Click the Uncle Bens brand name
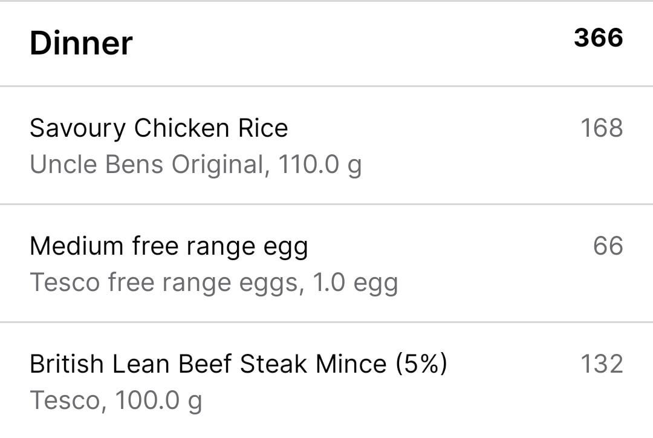 pyautogui.click(x=96, y=164)
